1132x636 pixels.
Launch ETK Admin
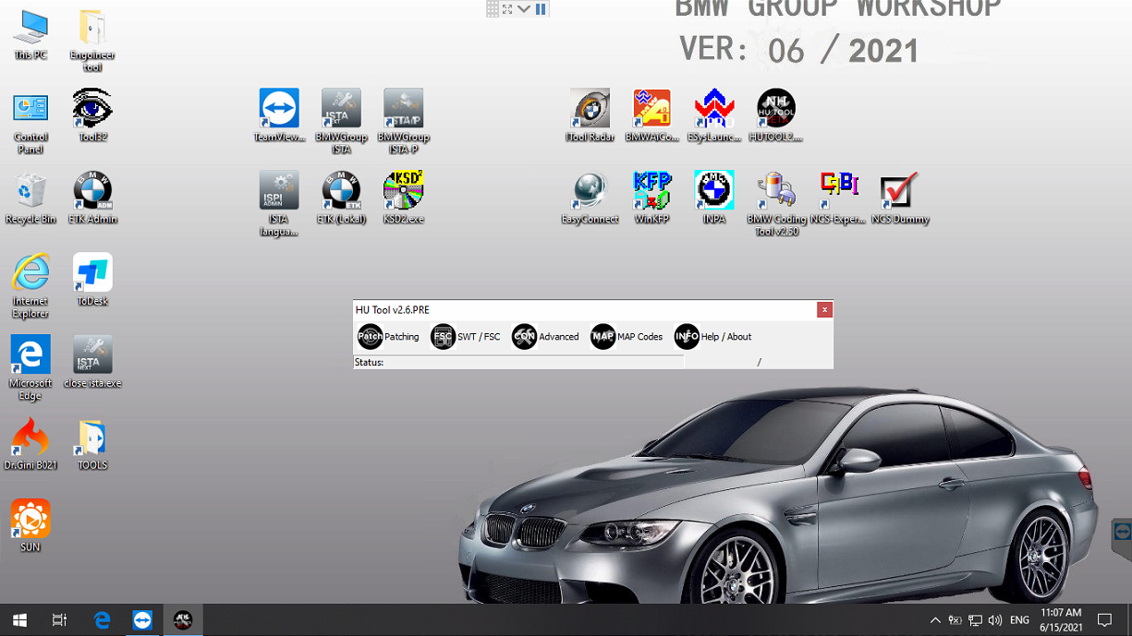[x=92, y=198]
